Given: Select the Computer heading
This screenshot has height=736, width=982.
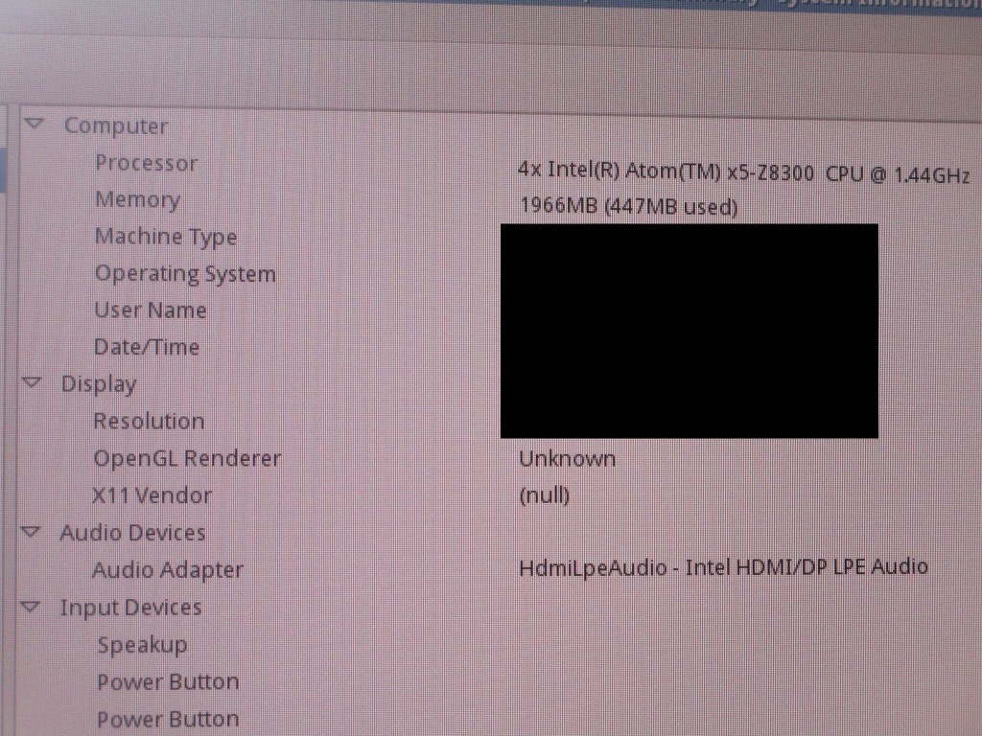Looking at the screenshot, I should (116, 126).
